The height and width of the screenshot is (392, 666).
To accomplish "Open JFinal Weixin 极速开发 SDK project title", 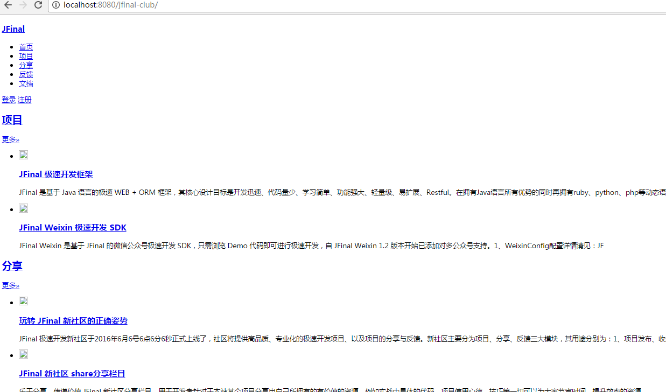I will click(x=73, y=228).
